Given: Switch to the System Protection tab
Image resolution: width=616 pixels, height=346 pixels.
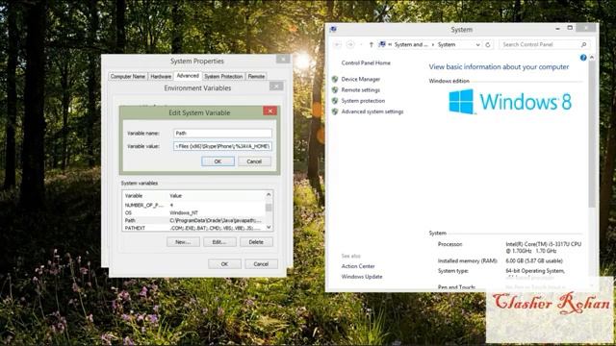Looking at the screenshot, I should 223,76.
